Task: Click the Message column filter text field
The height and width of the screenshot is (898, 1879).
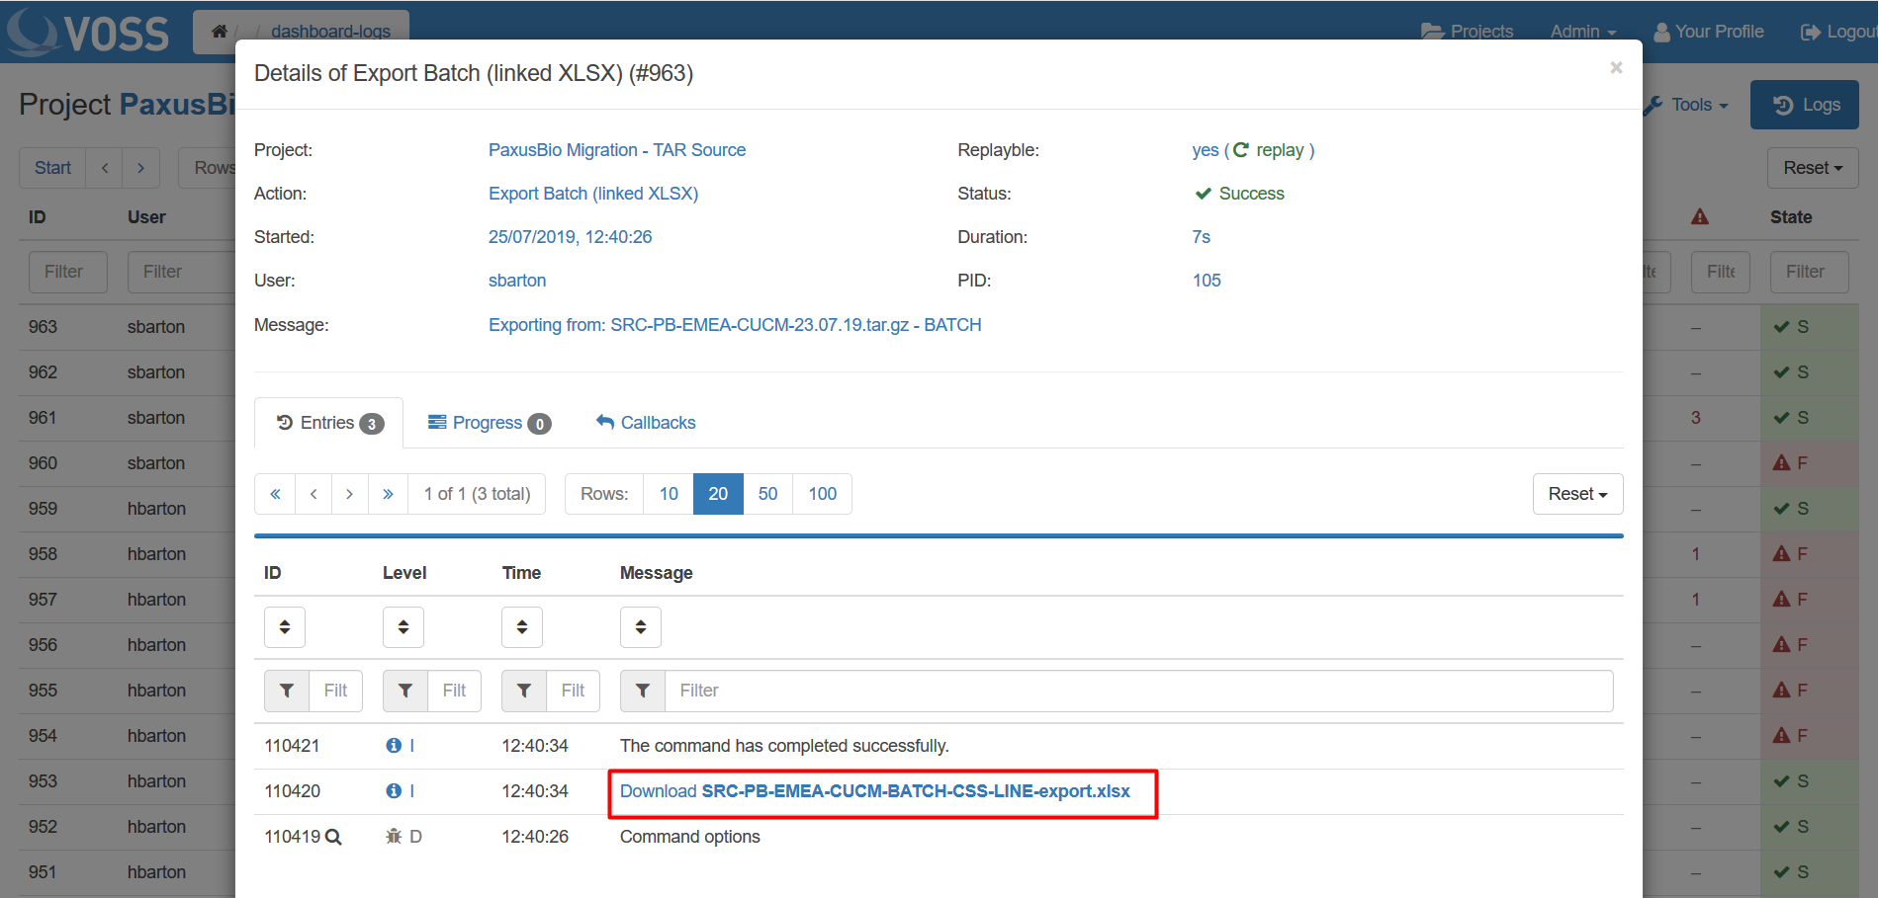Action: (1137, 691)
